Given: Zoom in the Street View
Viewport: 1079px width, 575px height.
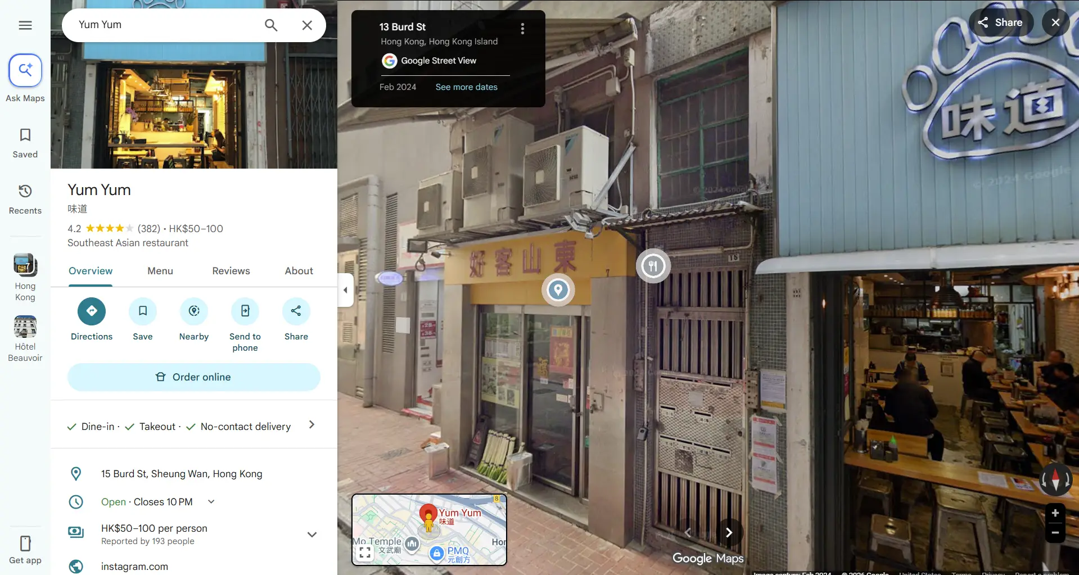Looking at the screenshot, I should tap(1055, 513).
